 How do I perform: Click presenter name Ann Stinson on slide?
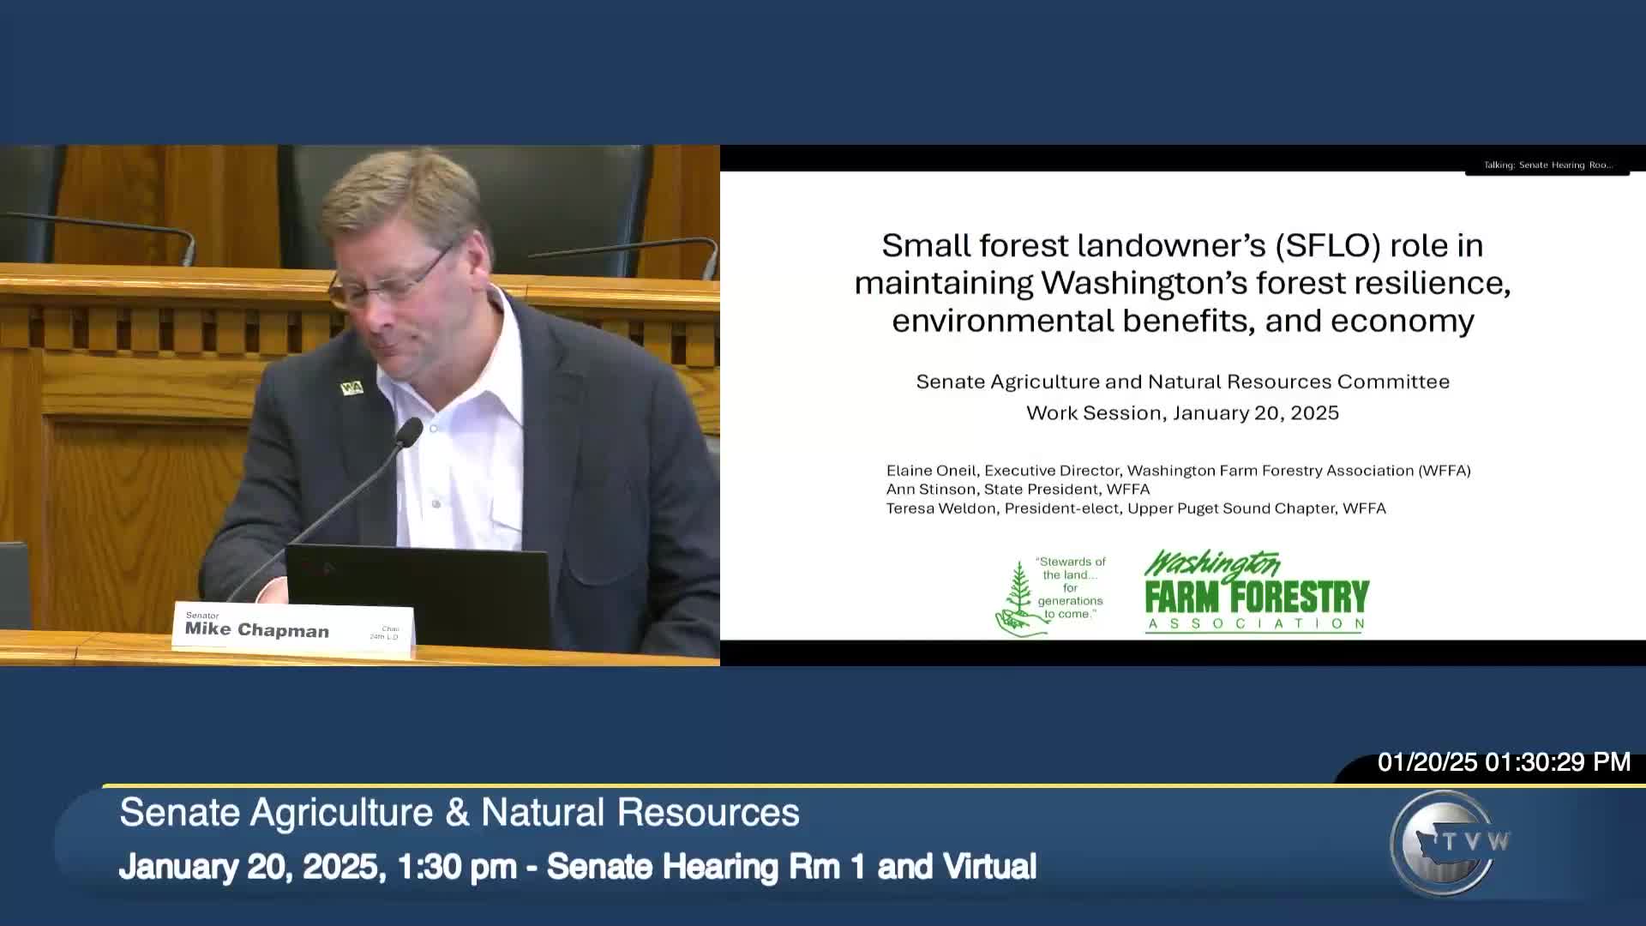931,490
